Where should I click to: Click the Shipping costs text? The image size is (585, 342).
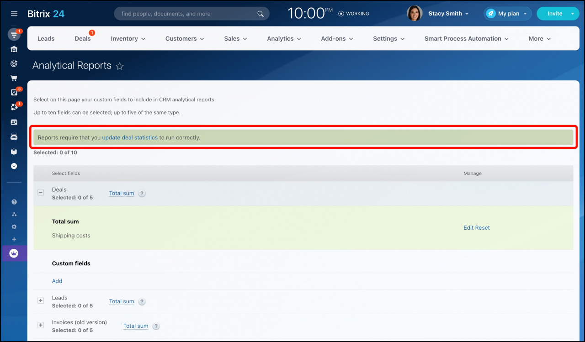coord(71,236)
